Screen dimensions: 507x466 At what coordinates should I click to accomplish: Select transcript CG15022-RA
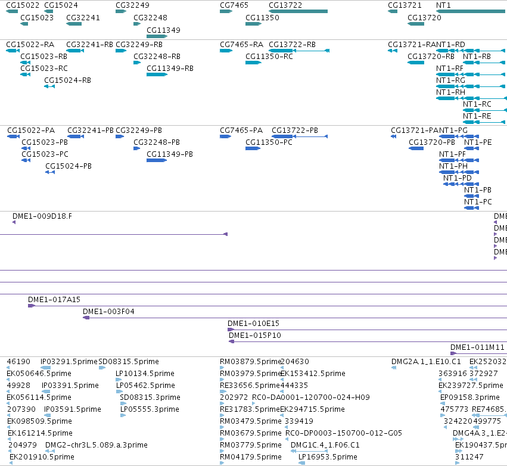click(30, 45)
